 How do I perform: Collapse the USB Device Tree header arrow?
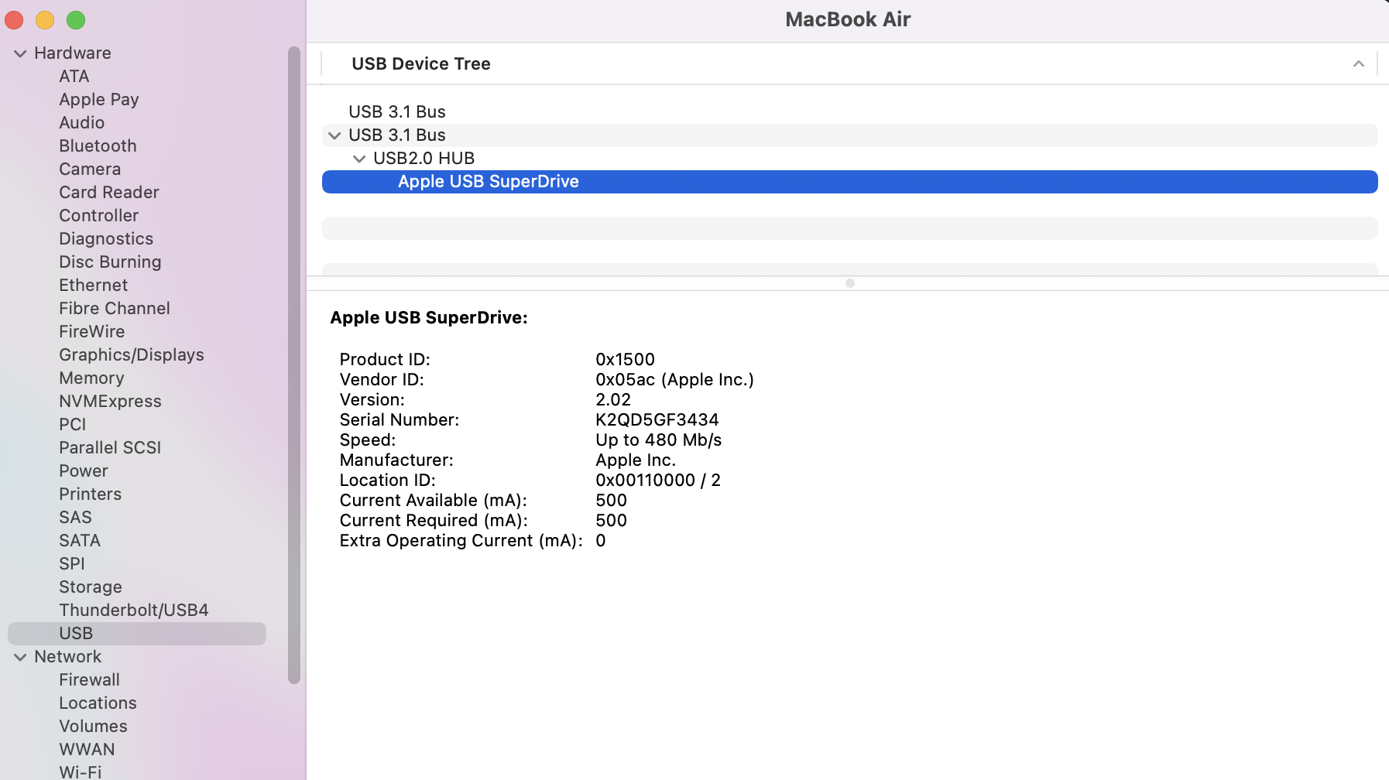[1359, 63]
